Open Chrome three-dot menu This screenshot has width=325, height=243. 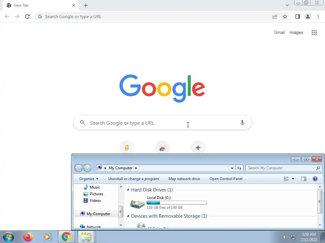tap(318, 16)
